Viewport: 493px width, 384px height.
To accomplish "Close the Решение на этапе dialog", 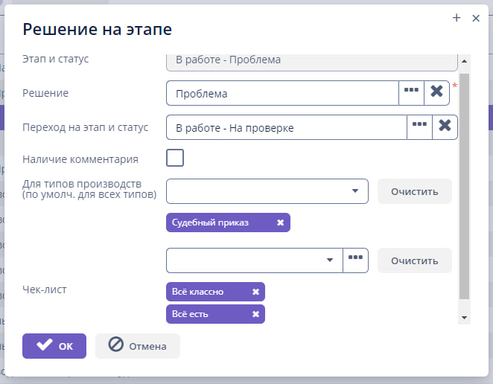I will click(x=476, y=19).
